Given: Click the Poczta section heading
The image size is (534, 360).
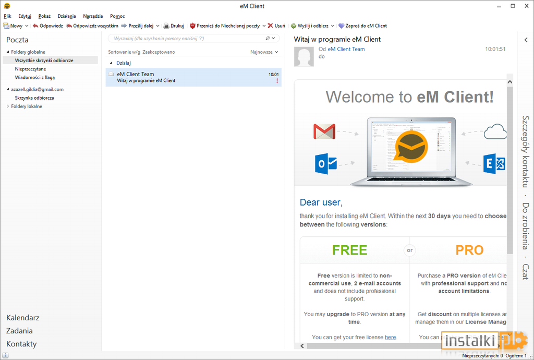Looking at the screenshot, I should [17, 40].
